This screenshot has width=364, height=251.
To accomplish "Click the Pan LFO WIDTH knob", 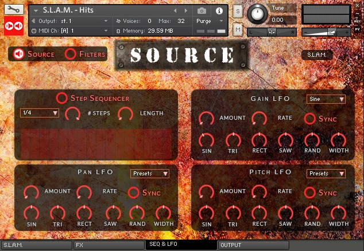I will point(164,213).
